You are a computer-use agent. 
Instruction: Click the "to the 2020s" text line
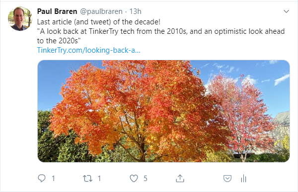[x=59, y=41]
